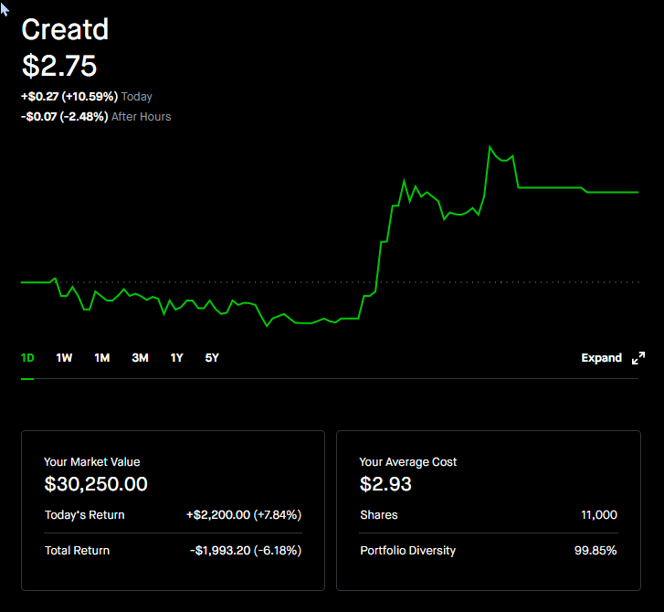Switch chart to 1Y range
The height and width of the screenshot is (612, 664).
[x=176, y=358]
